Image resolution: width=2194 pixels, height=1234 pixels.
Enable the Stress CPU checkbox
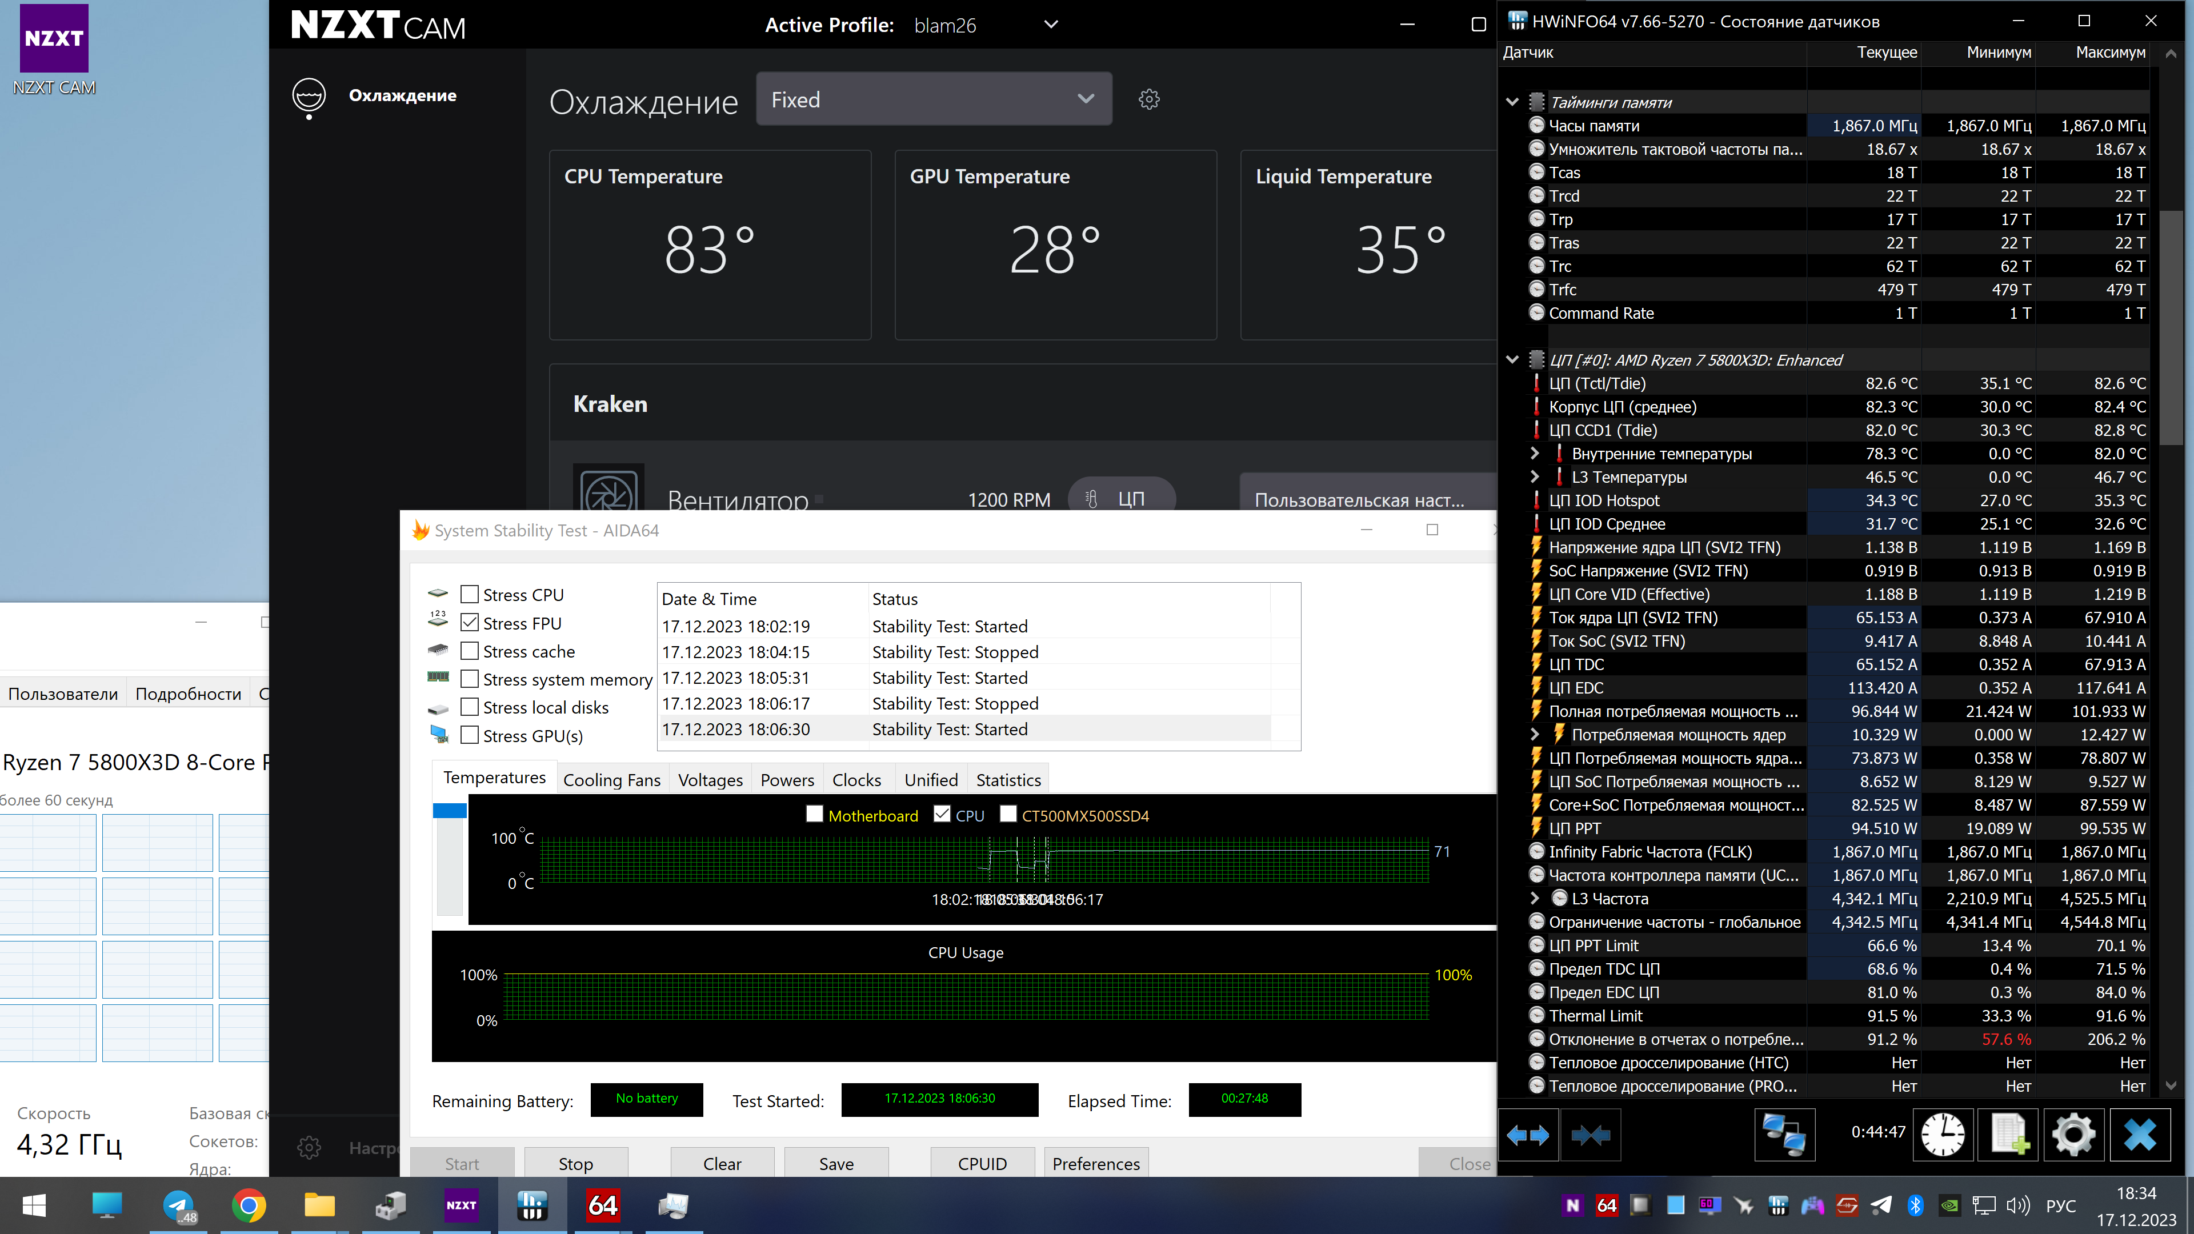(x=469, y=594)
